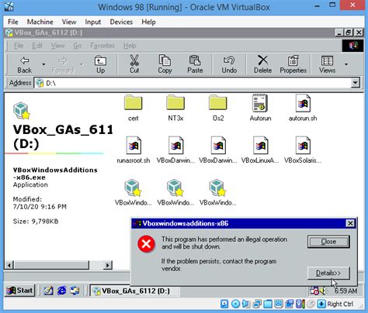The width and height of the screenshot is (368, 313).
Task: Expand the Address bar dropdown
Action: pos(355,83)
